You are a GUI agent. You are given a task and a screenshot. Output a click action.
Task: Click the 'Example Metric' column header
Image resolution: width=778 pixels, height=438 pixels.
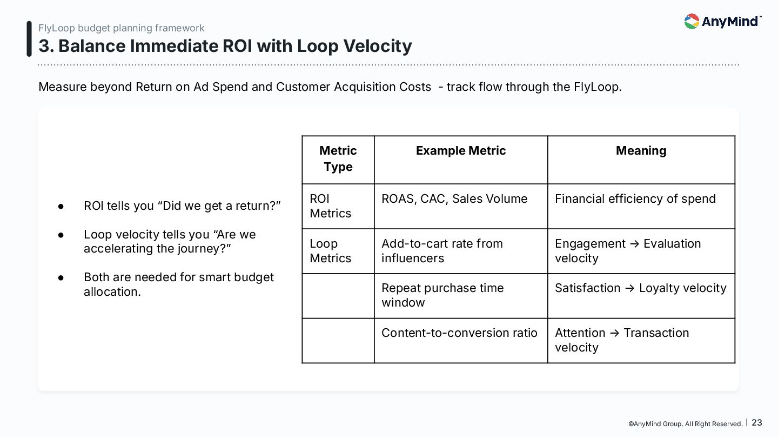pyautogui.click(x=461, y=151)
